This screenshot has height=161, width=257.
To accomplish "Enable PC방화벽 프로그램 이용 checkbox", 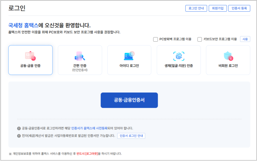I will [155, 39].
